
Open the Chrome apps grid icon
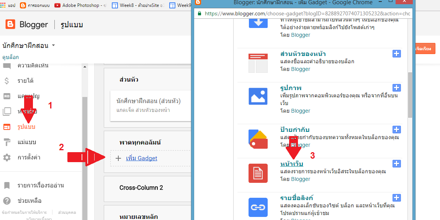click(x=3, y=5)
